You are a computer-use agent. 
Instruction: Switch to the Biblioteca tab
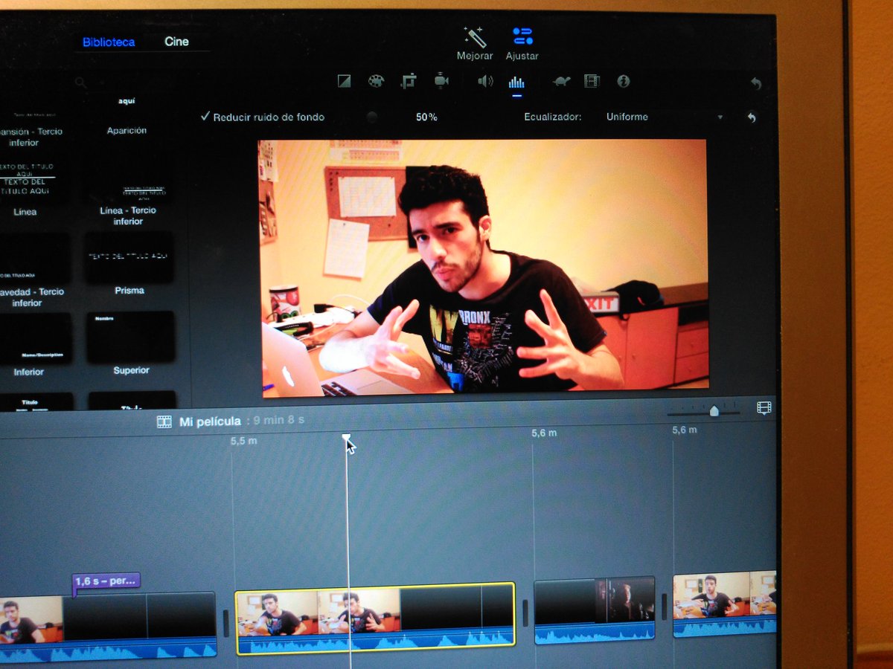tap(109, 42)
